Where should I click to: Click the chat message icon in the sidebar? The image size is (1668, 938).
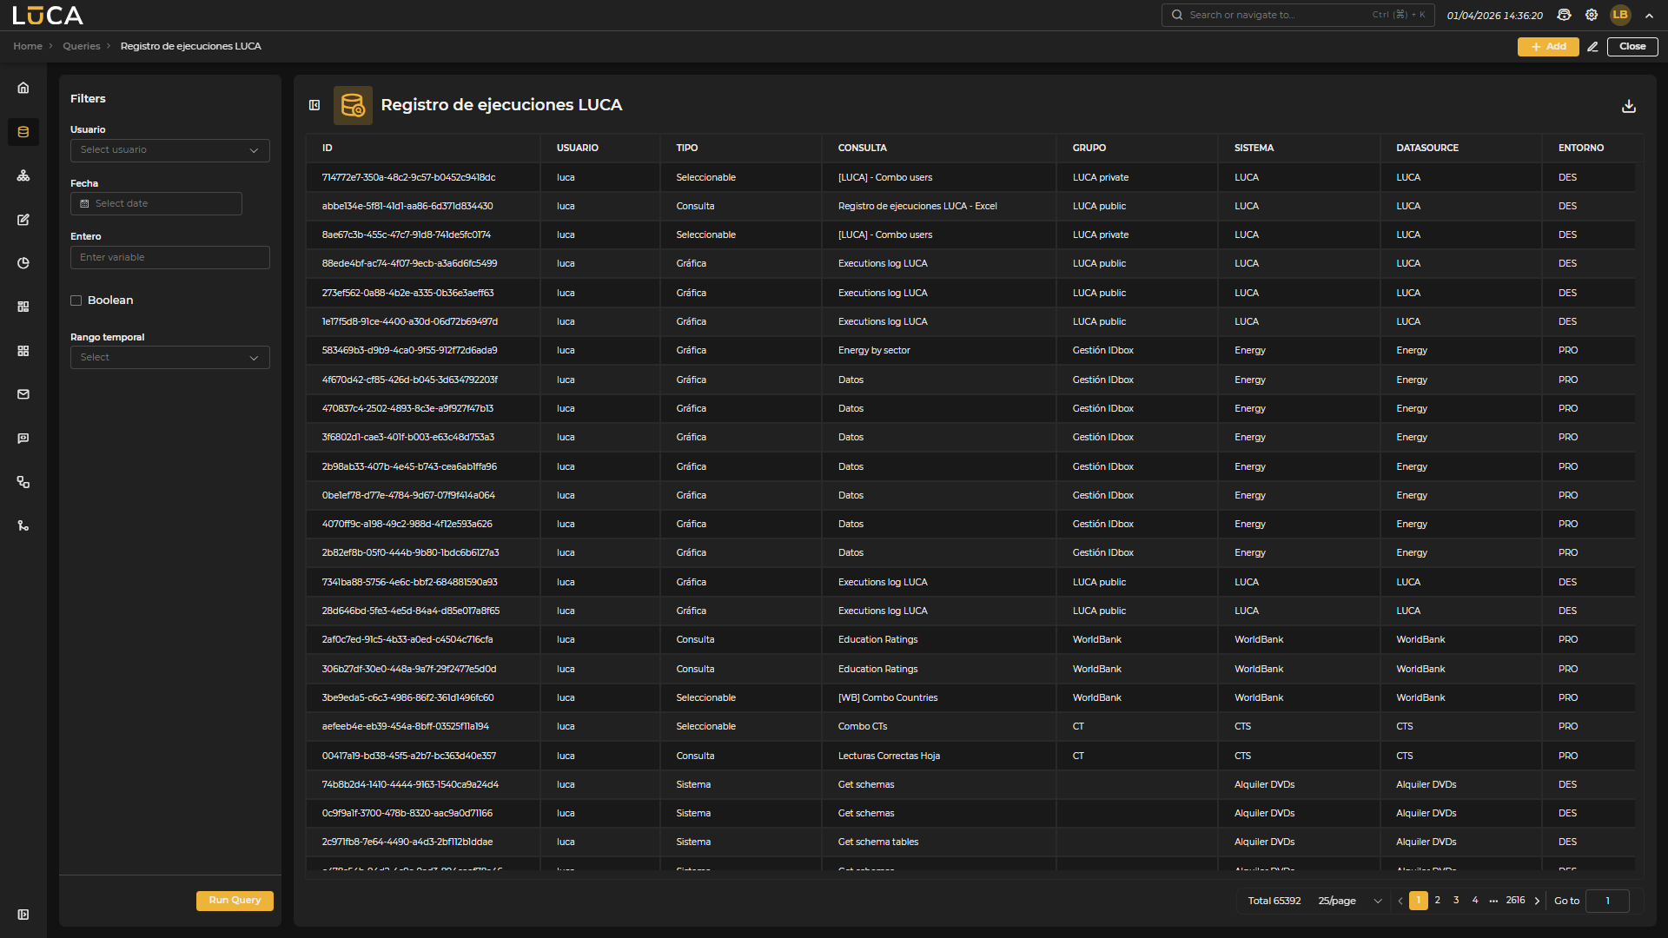23,439
